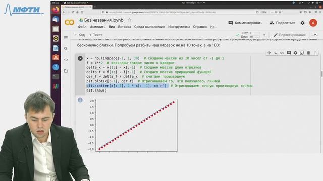
Task: Click the Colab CO logo
Action: [70, 22]
